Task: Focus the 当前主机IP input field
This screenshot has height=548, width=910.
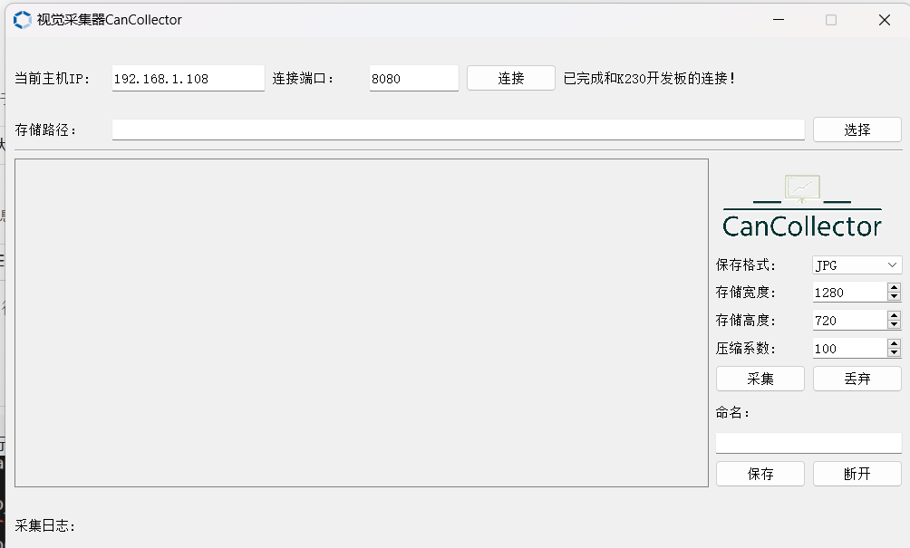Action: [x=188, y=79]
